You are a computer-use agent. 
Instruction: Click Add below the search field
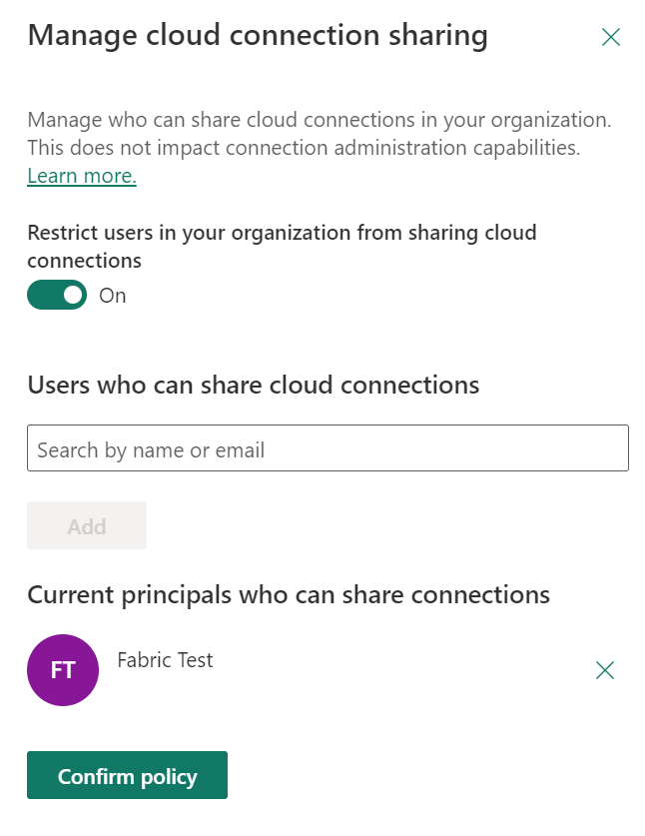(x=86, y=525)
